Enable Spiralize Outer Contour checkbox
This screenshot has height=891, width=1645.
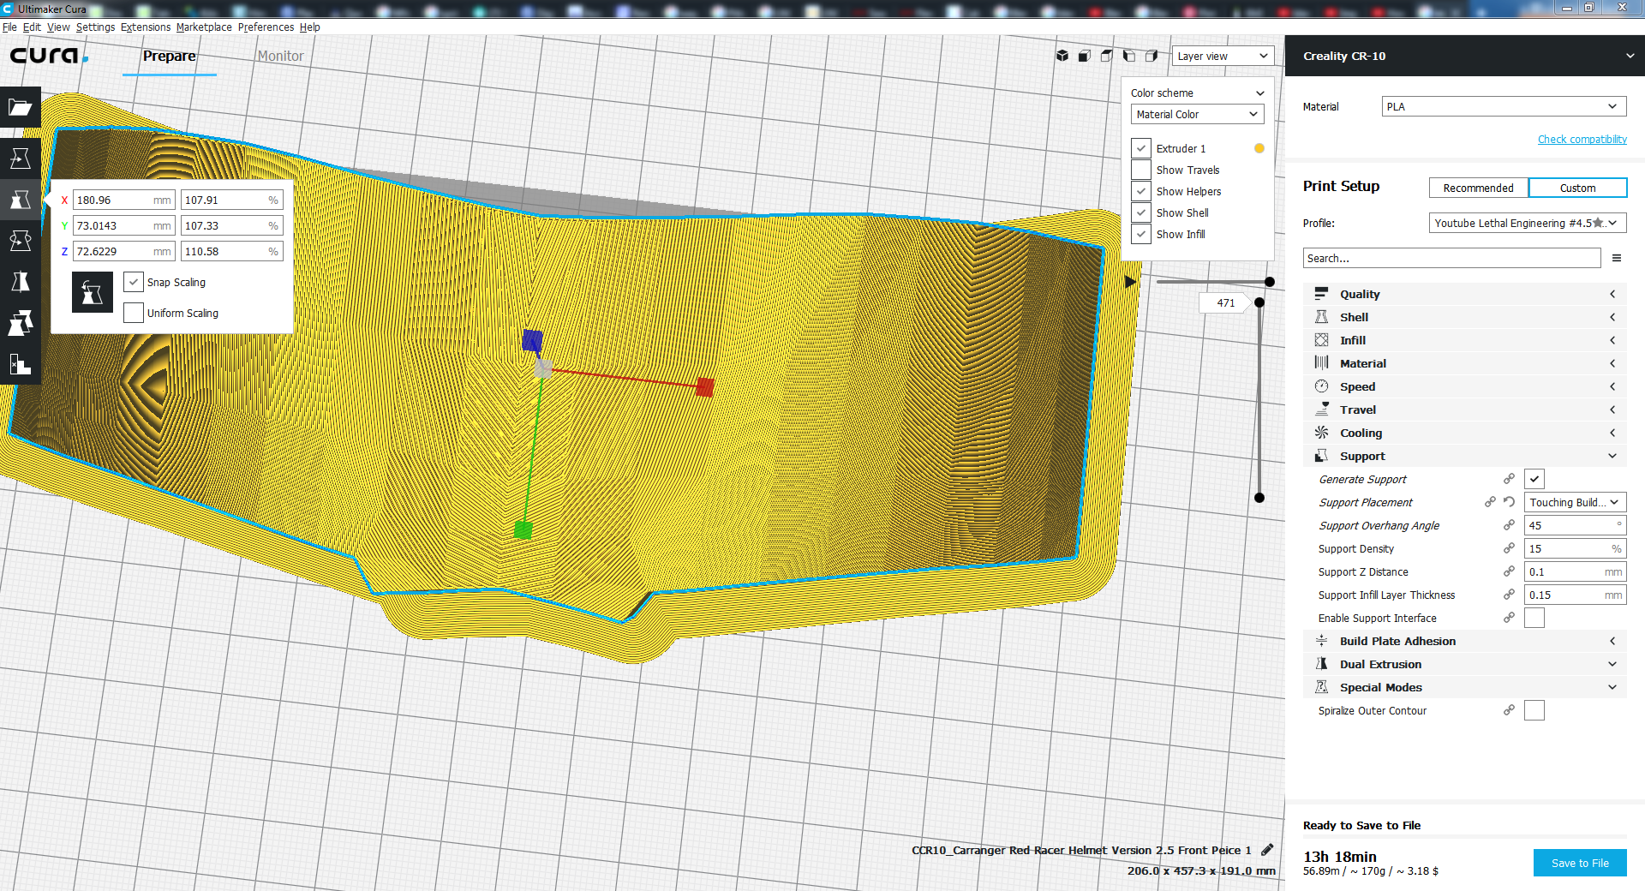tap(1534, 710)
